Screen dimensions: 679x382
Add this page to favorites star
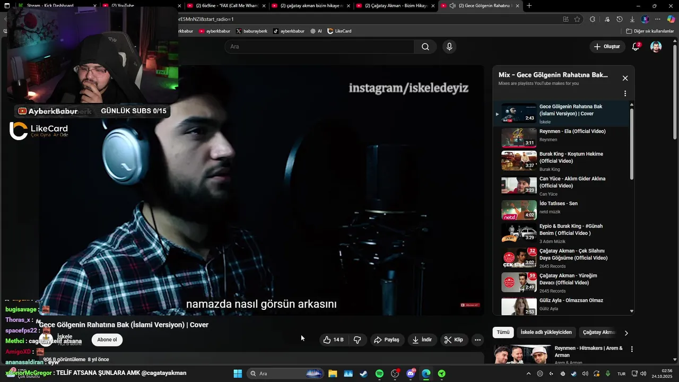[577, 19]
